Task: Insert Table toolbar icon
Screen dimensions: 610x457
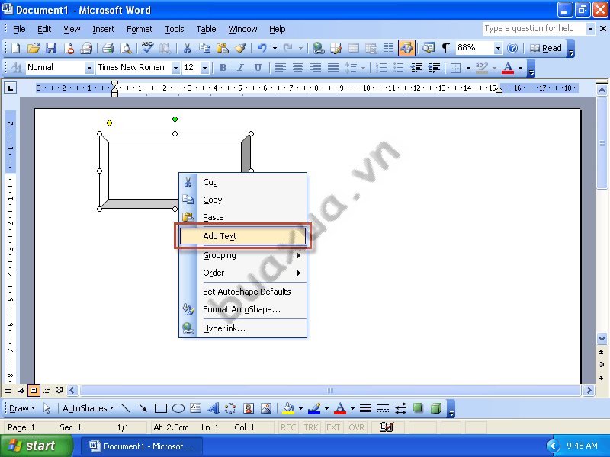Action: 354,48
